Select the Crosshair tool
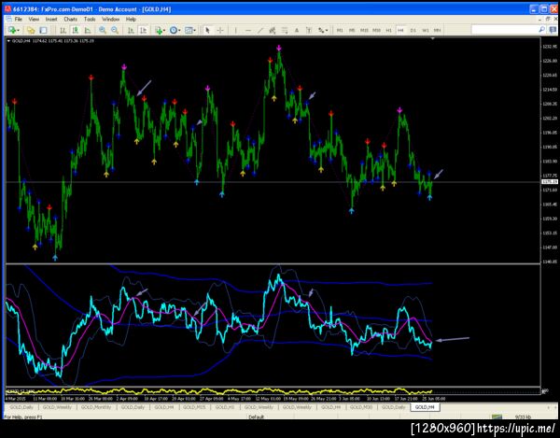This screenshot has height=438, width=560. [220, 31]
